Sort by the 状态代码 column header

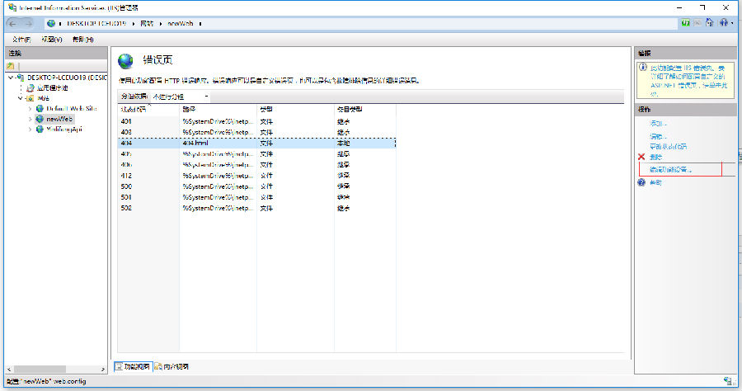coord(148,110)
